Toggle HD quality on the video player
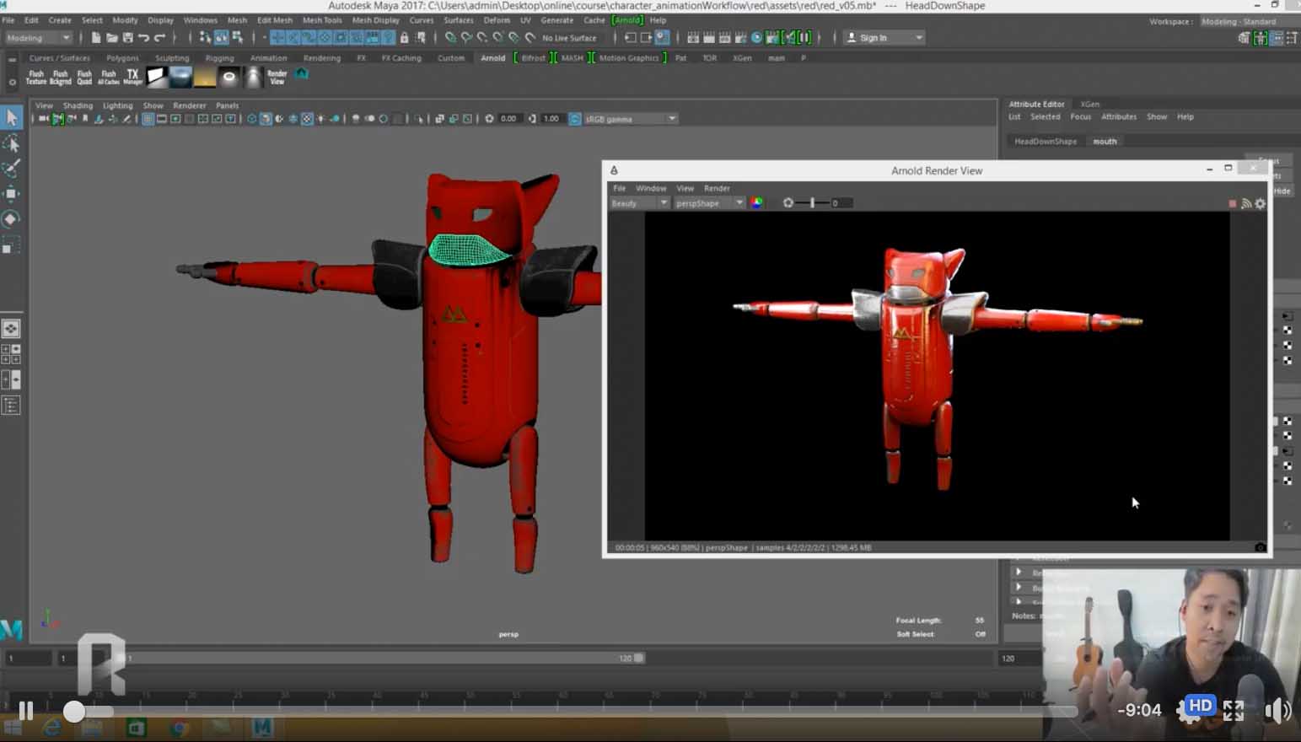This screenshot has height=742, width=1301. click(1199, 706)
